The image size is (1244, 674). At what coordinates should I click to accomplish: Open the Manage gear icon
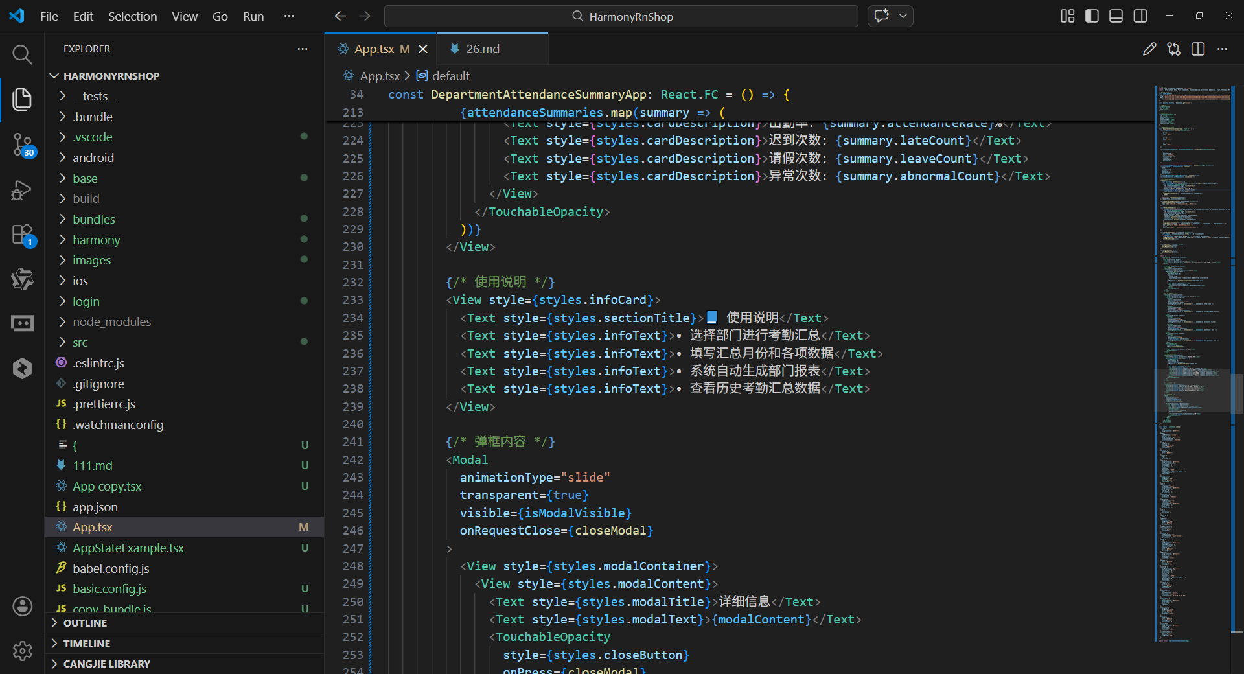coord(22,651)
